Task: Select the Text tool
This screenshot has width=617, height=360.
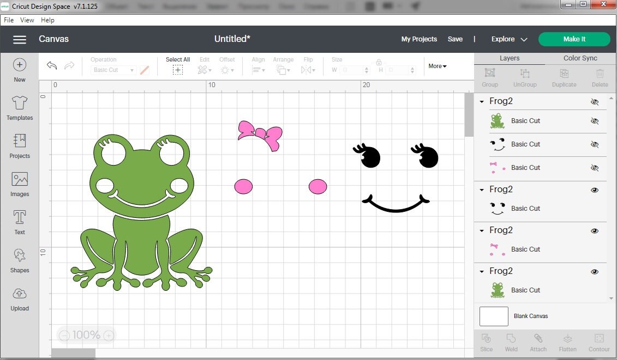Action: [20, 222]
